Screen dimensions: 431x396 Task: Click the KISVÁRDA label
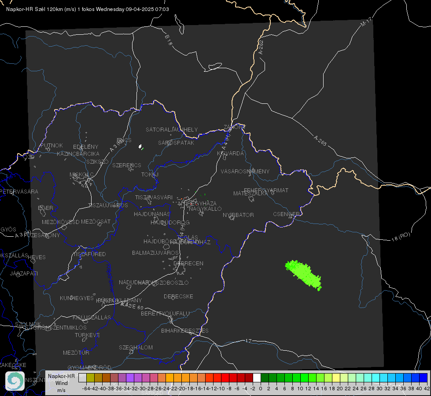(230, 154)
